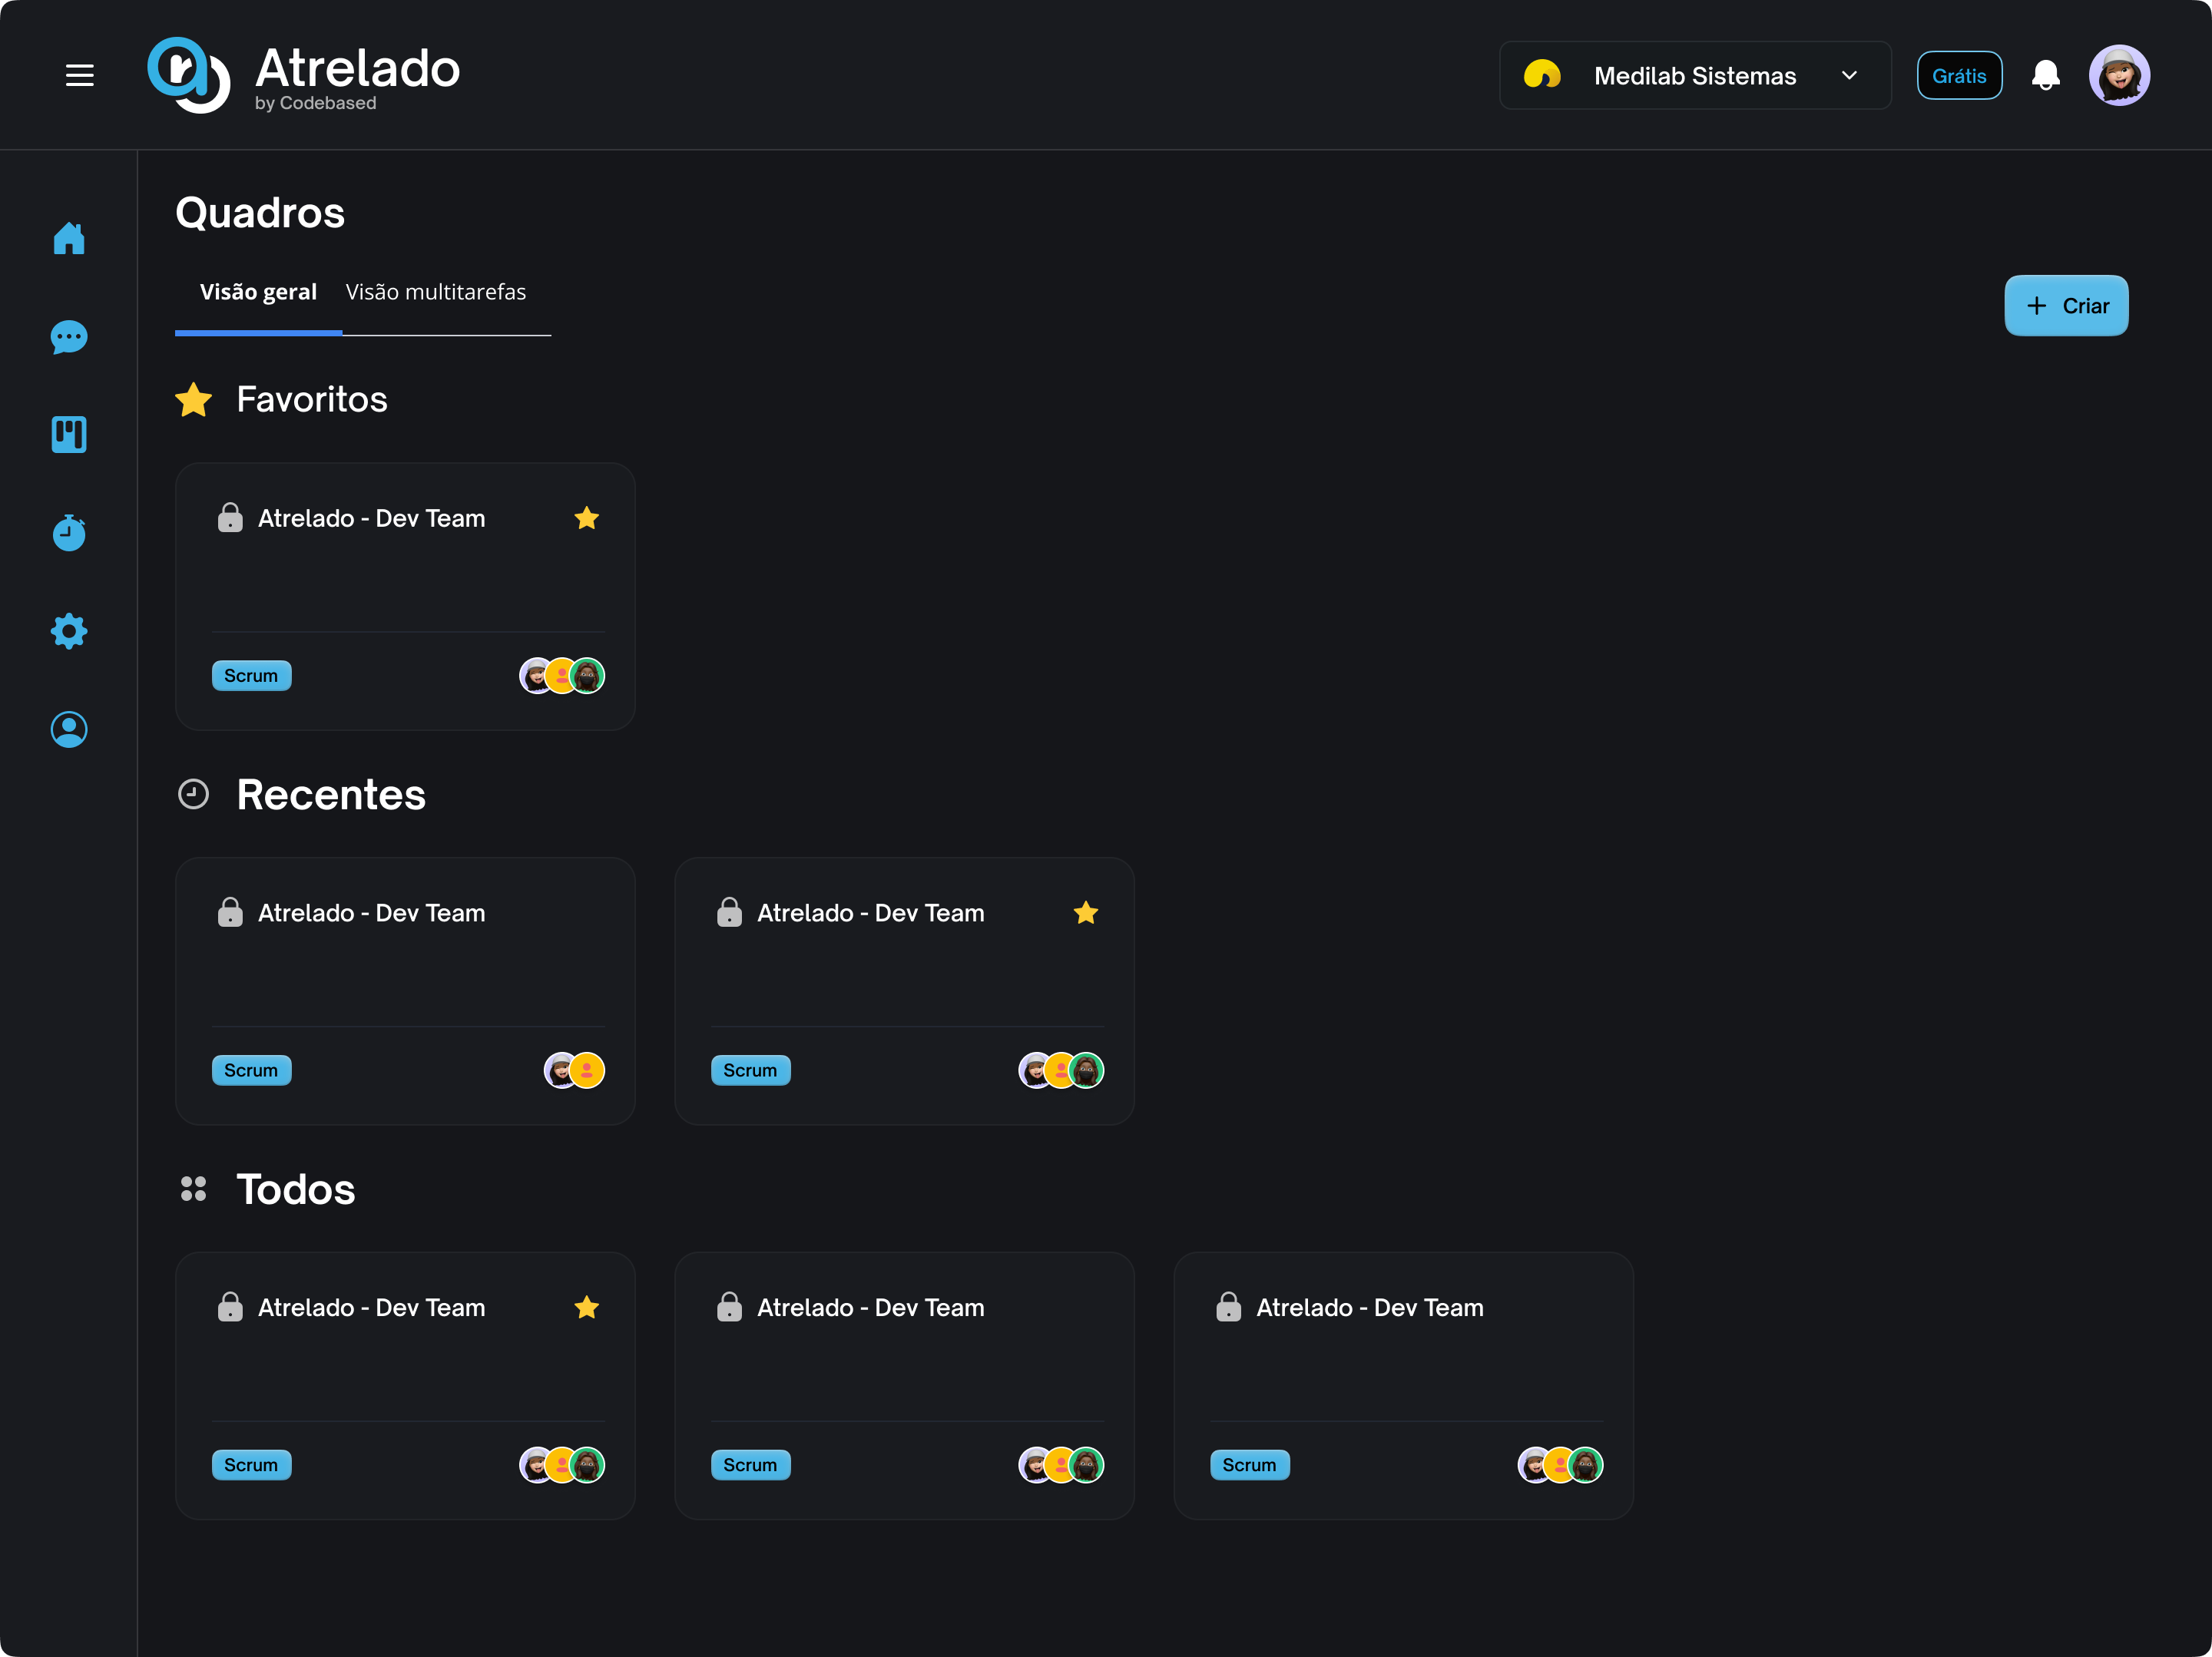This screenshot has width=2212, height=1657.
Task: Open the hamburger menu
Action: pos(80,74)
